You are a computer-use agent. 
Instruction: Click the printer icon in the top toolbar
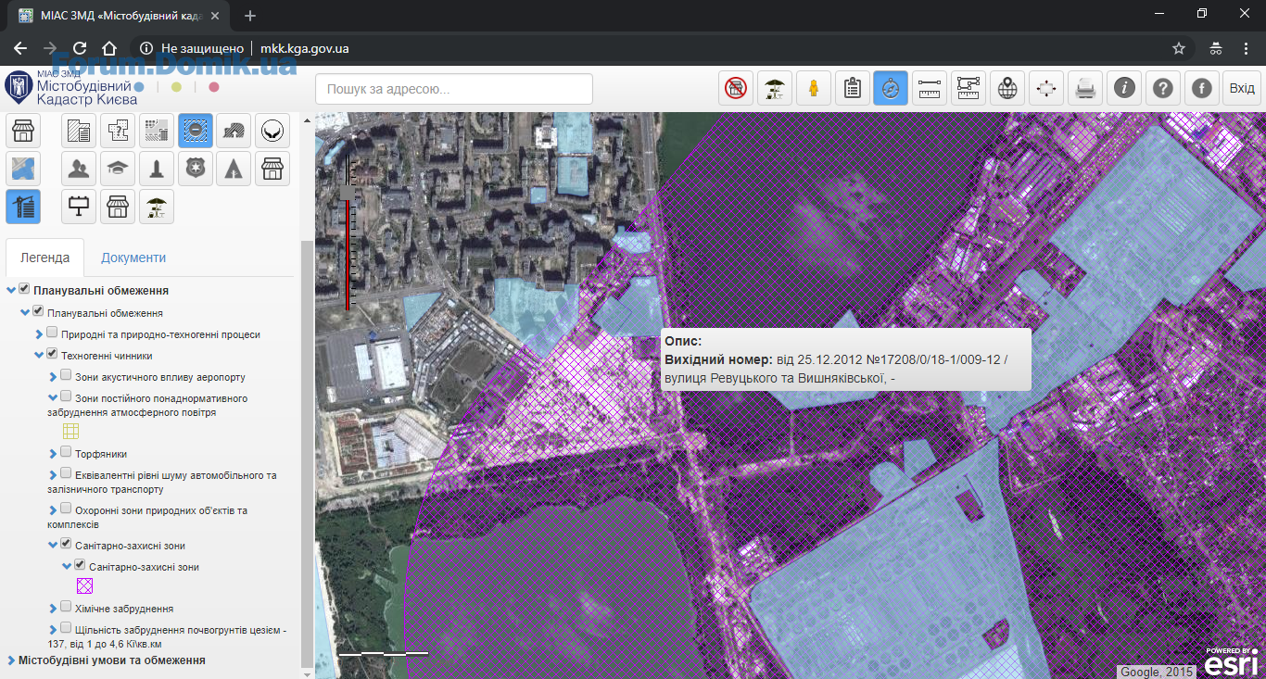coord(1085,88)
